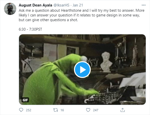Click the "6:30 - 7:30PST" line of the tweet
Screen dimensions: 150x115
click(x=30, y=29)
